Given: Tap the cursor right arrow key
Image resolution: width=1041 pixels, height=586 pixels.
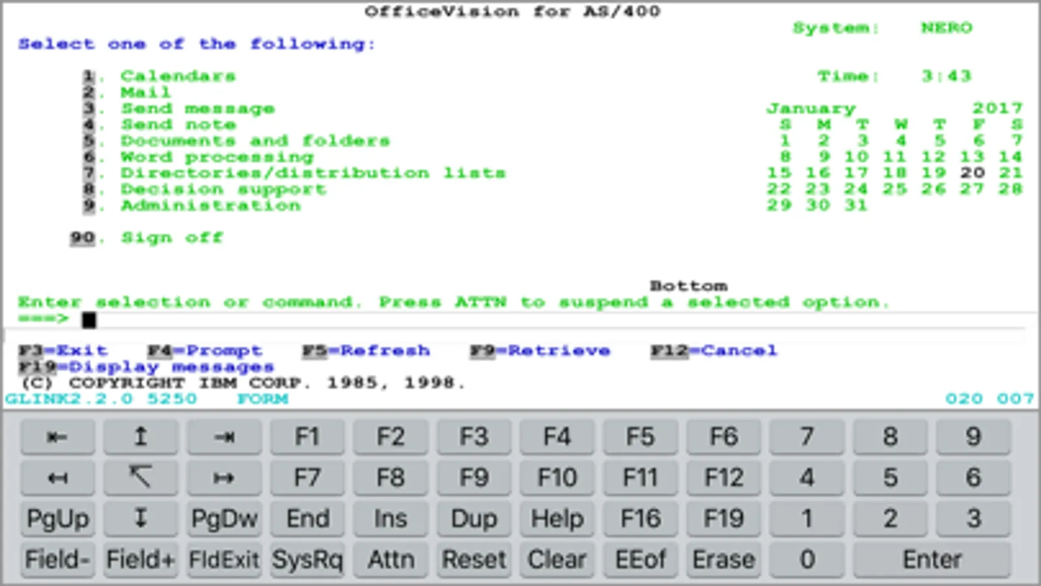Looking at the screenshot, I should (224, 478).
